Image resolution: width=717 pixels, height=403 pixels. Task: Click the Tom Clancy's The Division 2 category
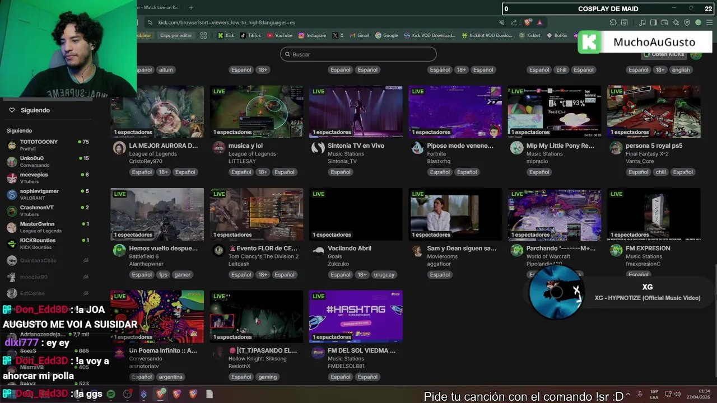(x=263, y=256)
